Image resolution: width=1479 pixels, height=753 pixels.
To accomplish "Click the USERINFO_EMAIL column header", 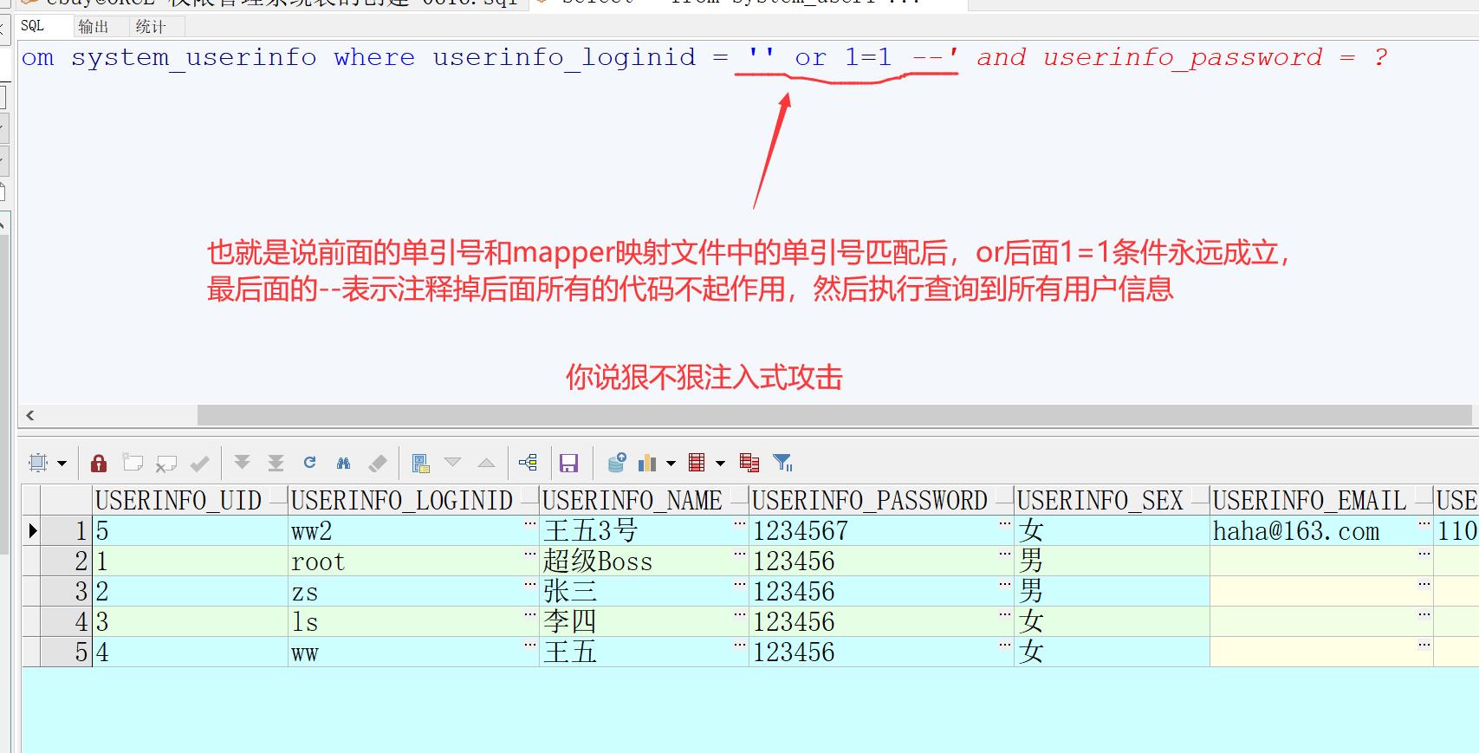I will coord(1321,500).
